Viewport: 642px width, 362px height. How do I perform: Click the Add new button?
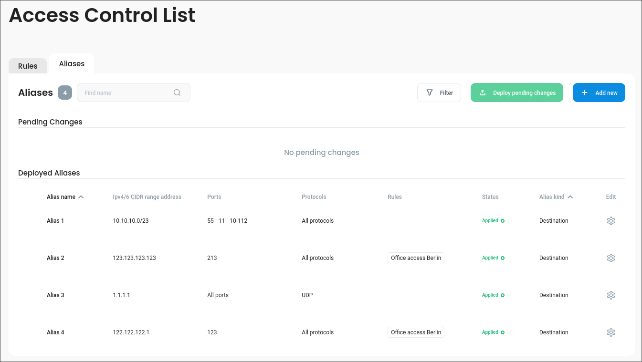point(599,93)
